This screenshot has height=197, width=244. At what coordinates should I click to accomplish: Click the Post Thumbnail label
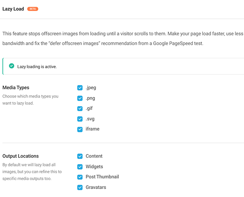point(102,177)
